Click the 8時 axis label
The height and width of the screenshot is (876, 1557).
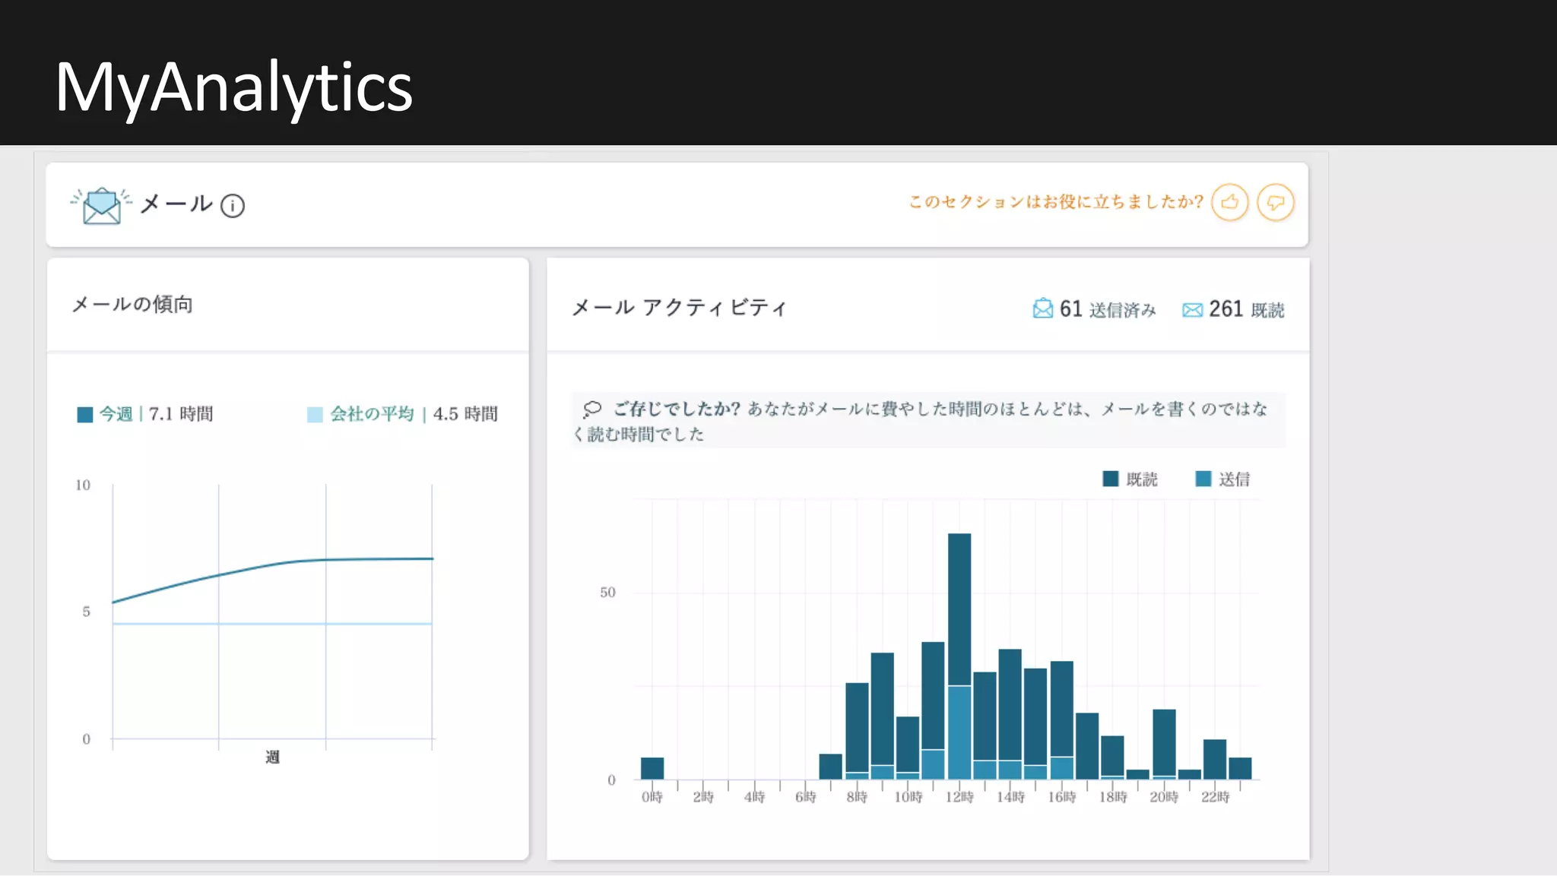(857, 797)
